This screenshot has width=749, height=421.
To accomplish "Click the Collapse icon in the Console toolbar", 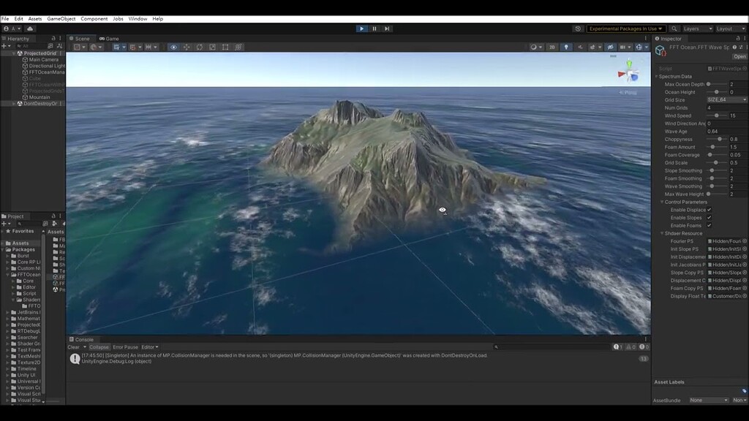I will pos(99,347).
